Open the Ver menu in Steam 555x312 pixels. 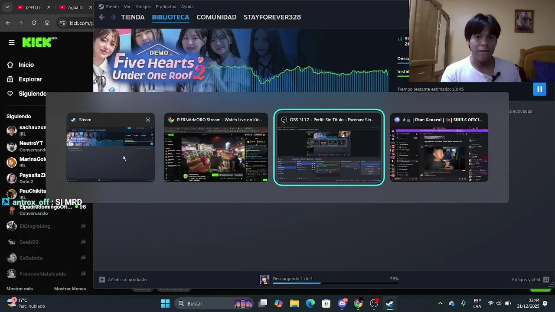(127, 6)
